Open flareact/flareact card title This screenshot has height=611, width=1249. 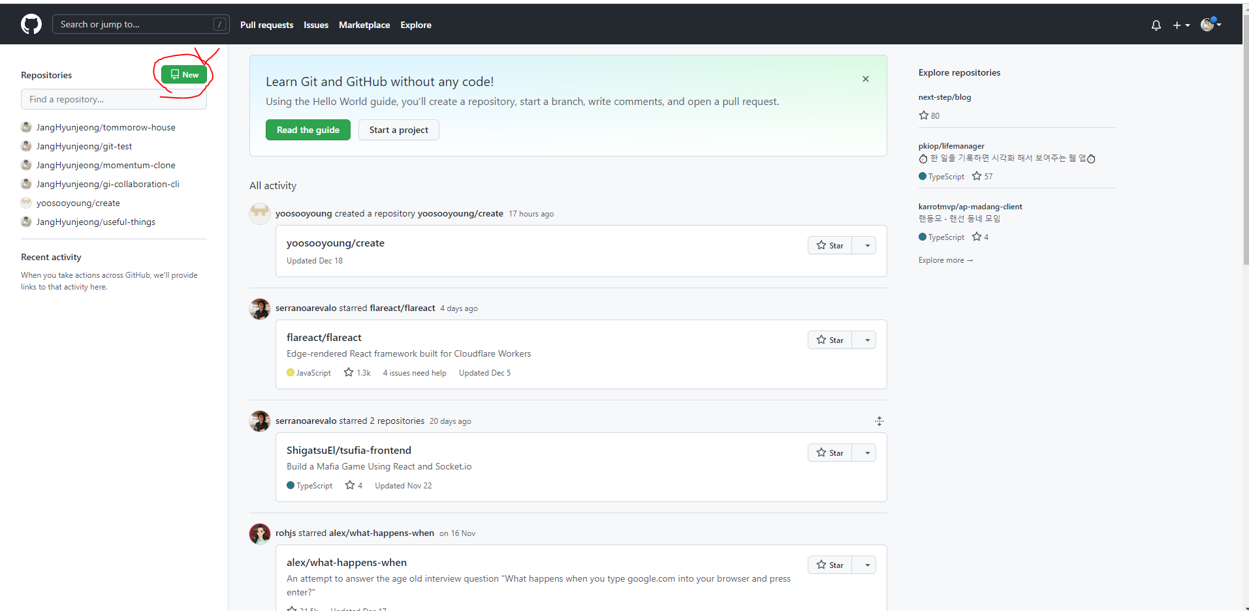[x=324, y=338]
